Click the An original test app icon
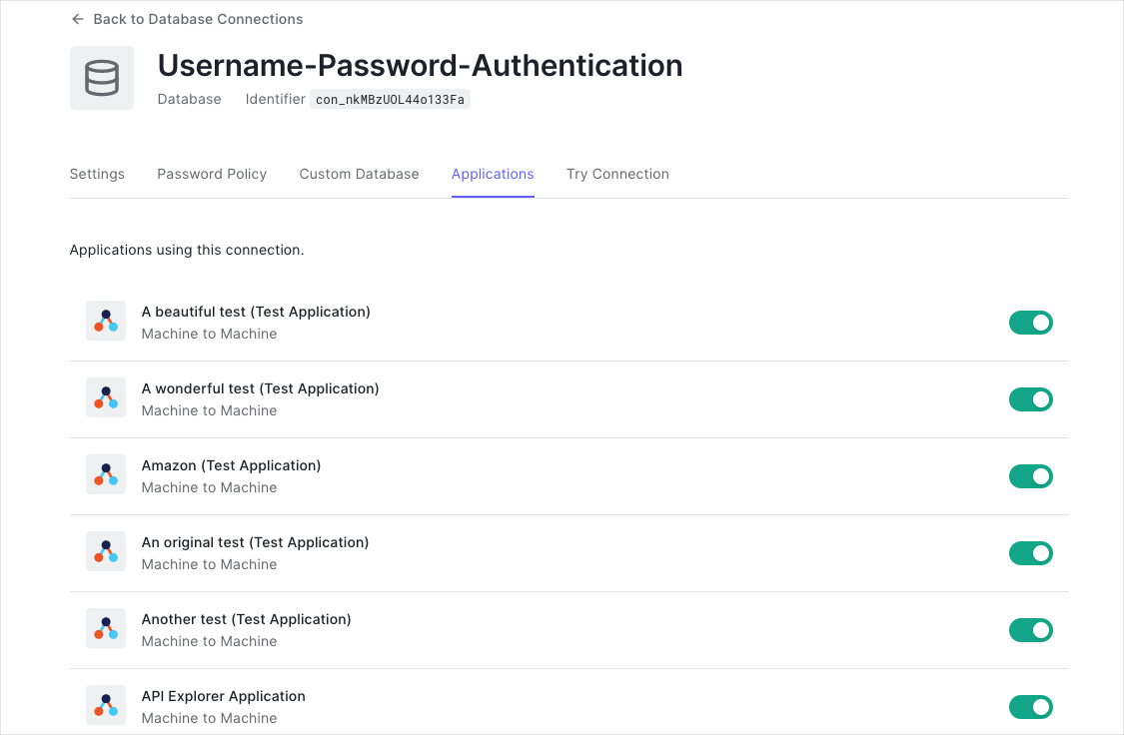 [x=106, y=551]
